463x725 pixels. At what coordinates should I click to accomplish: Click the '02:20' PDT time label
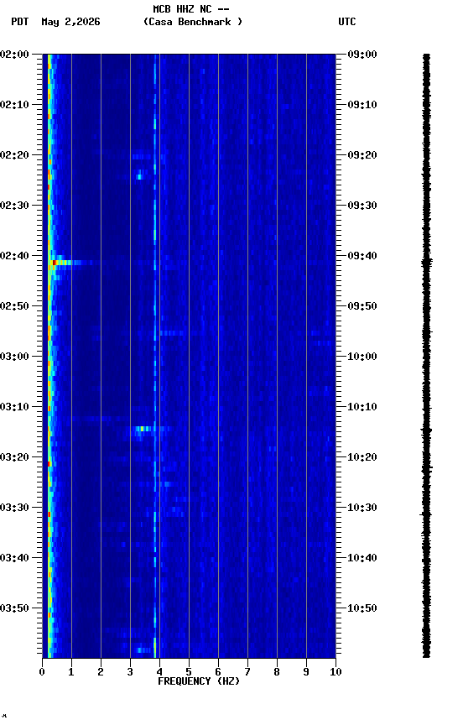[x=14, y=155]
